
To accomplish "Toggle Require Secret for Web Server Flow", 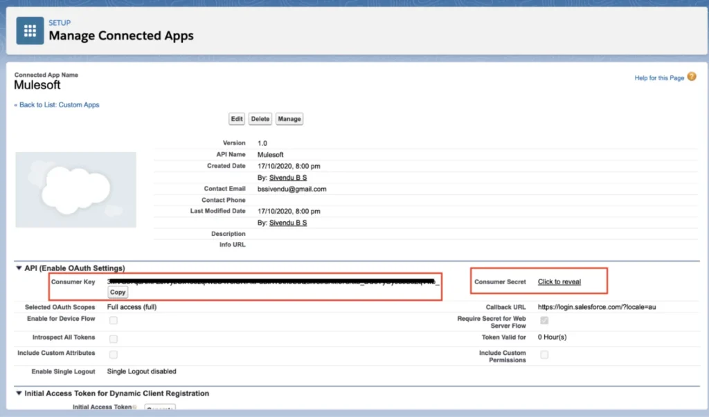I will 544,320.
